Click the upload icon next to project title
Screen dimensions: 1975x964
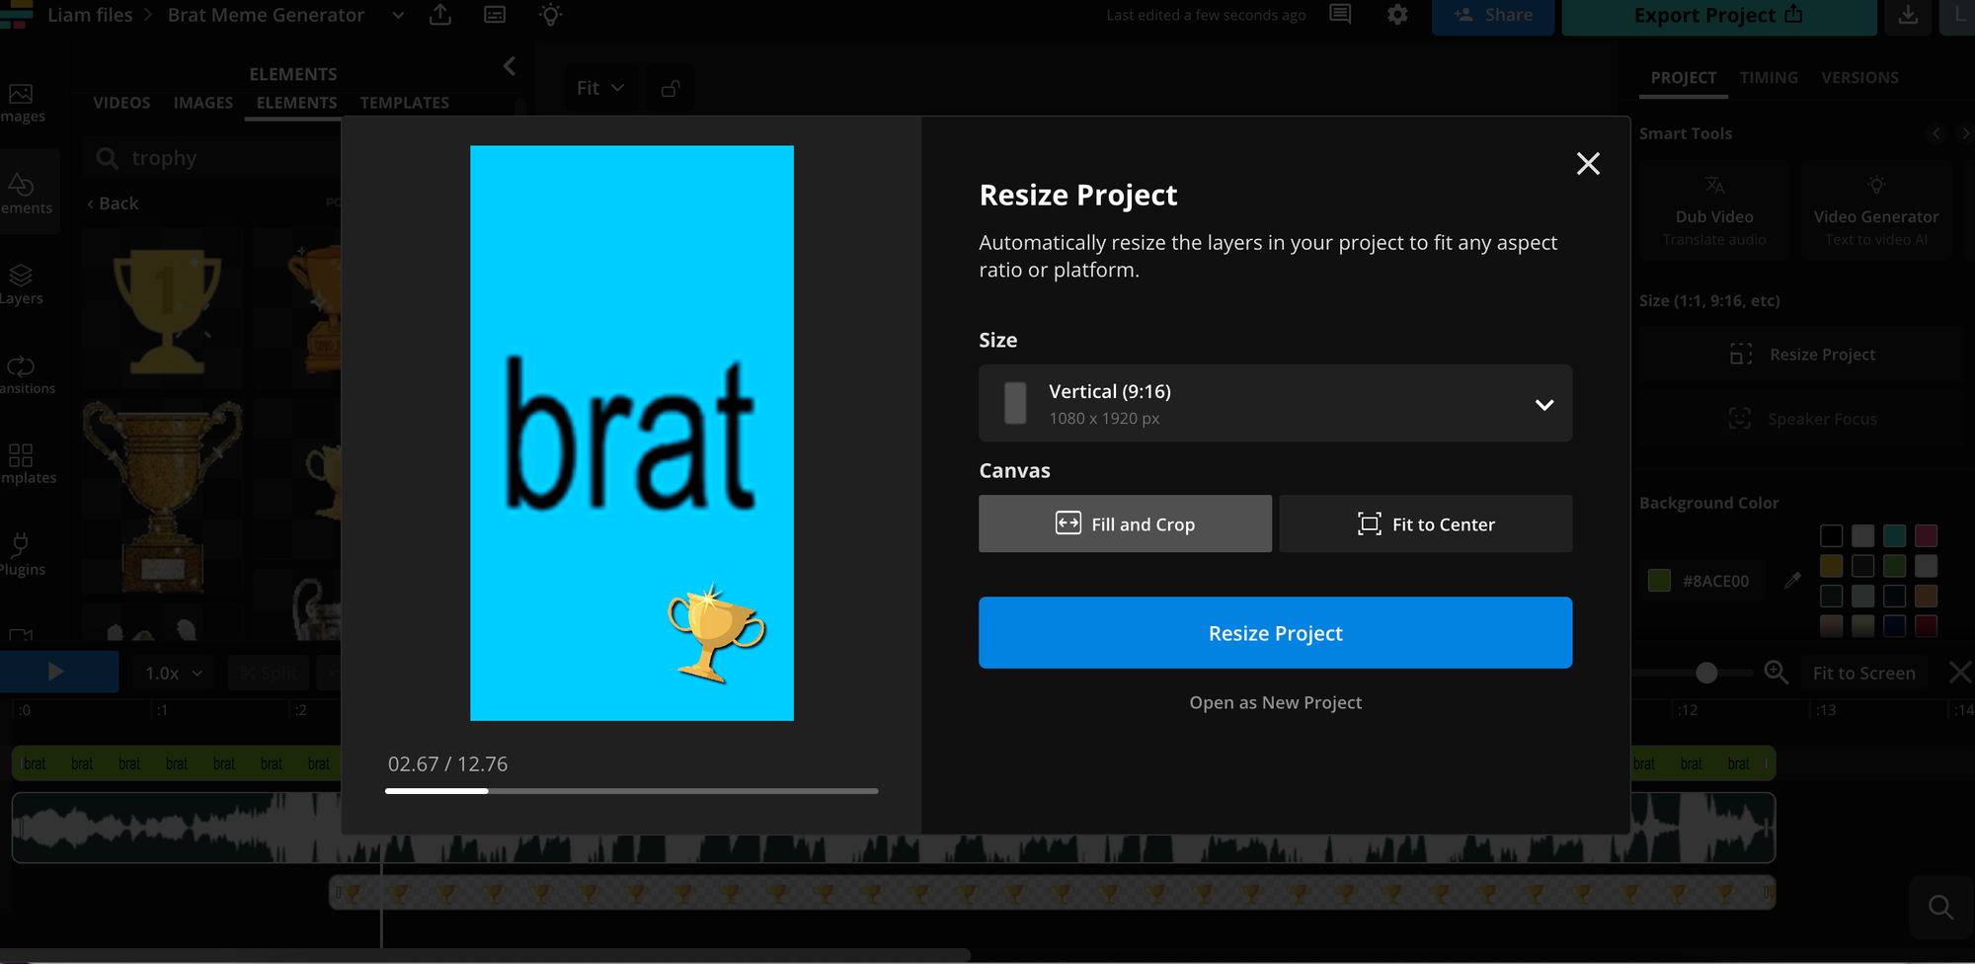[440, 15]
